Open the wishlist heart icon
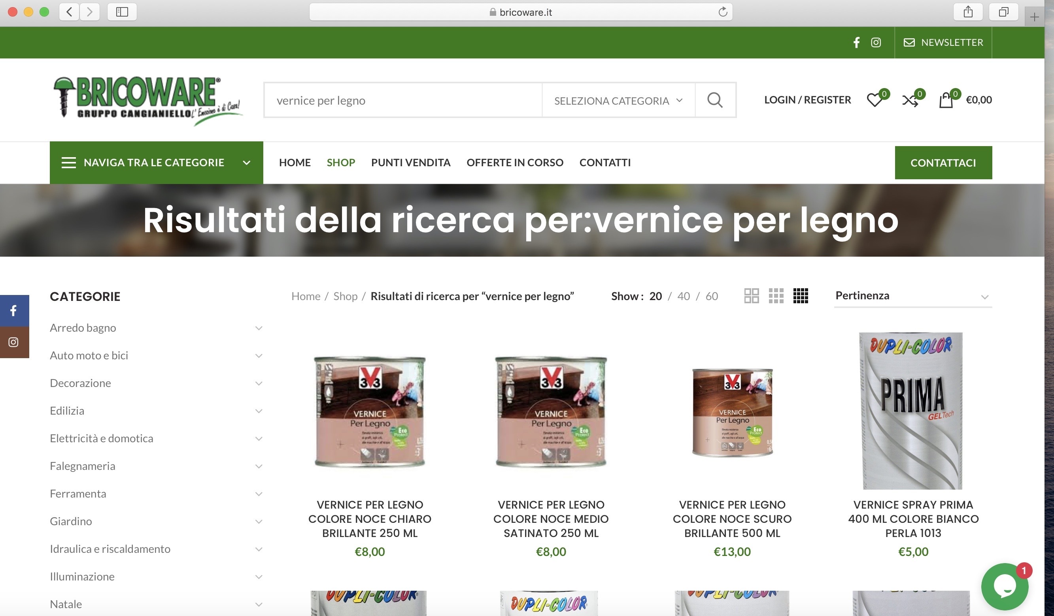This screenshot has width=1054, height=616. click(874, 100)
